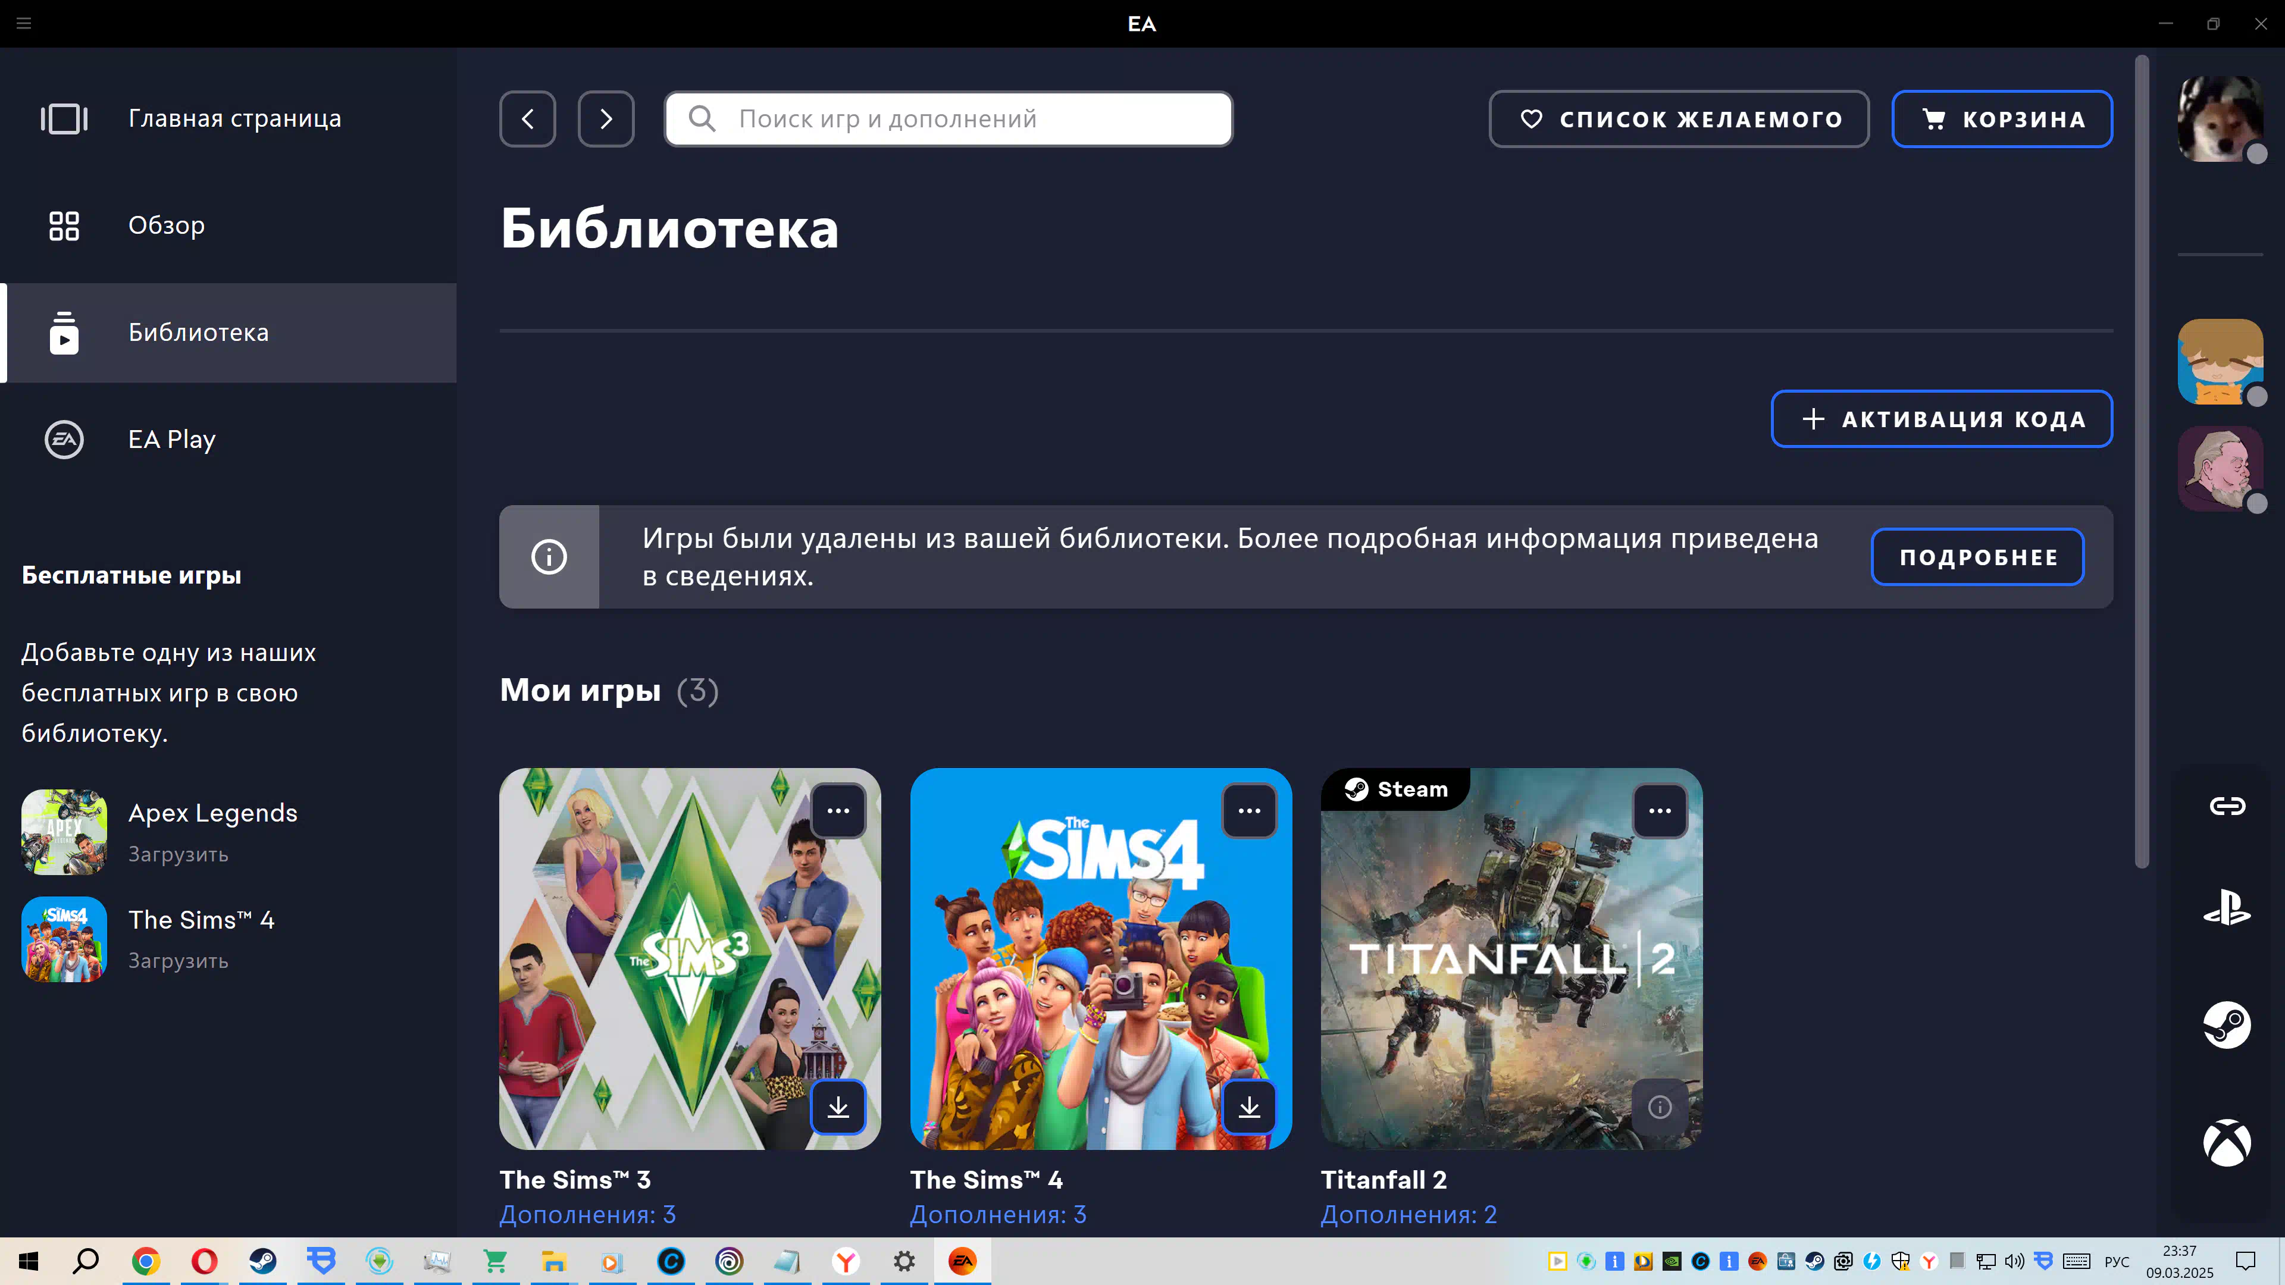Click EA app icon in taskbar
The image size is (2285, 1285).
[x=962, y=1261]
